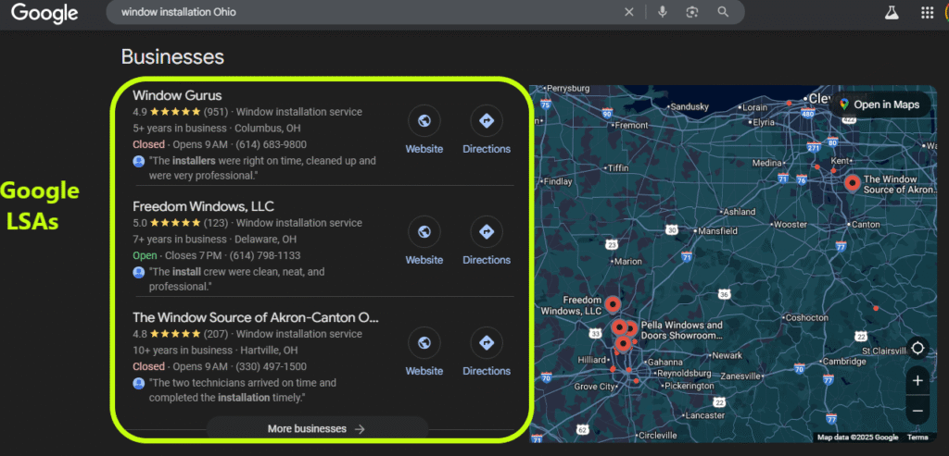Click 'Map data ©2025 Google' text
The image size is (949, 456).
tap(857, 438)
